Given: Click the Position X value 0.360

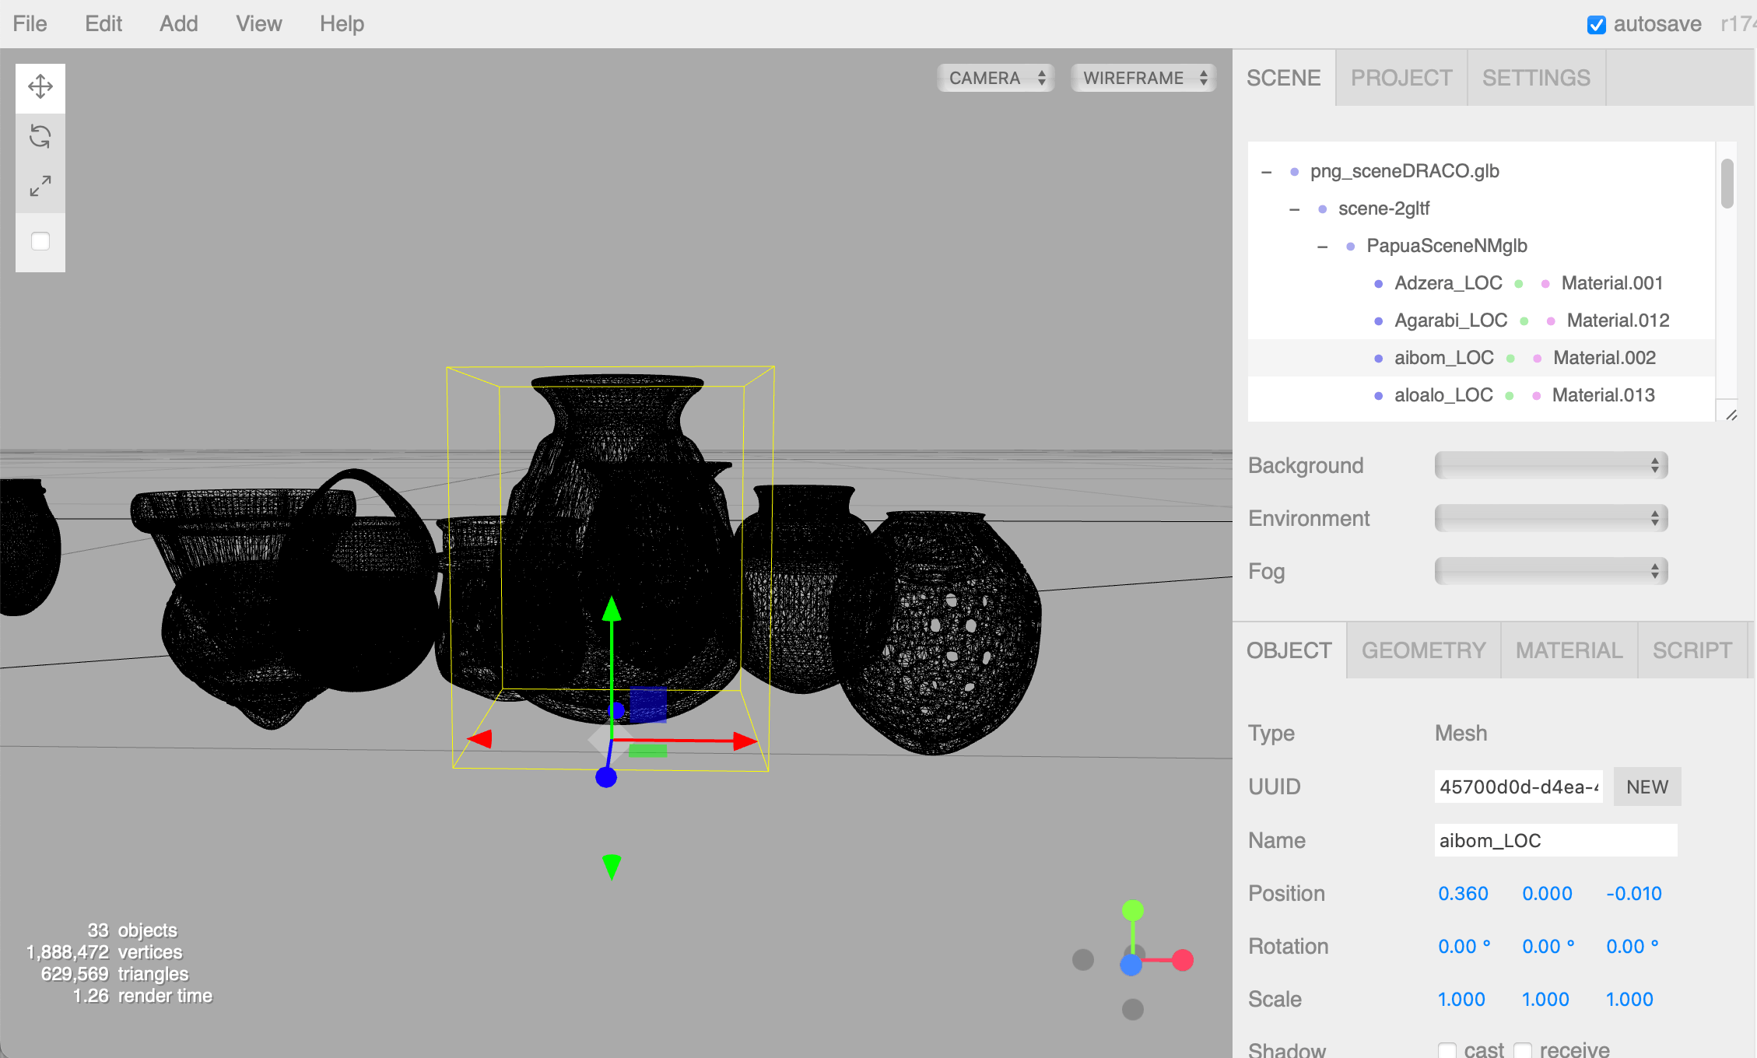Looking at the screenshot, I should click(x=1463, y=893).
